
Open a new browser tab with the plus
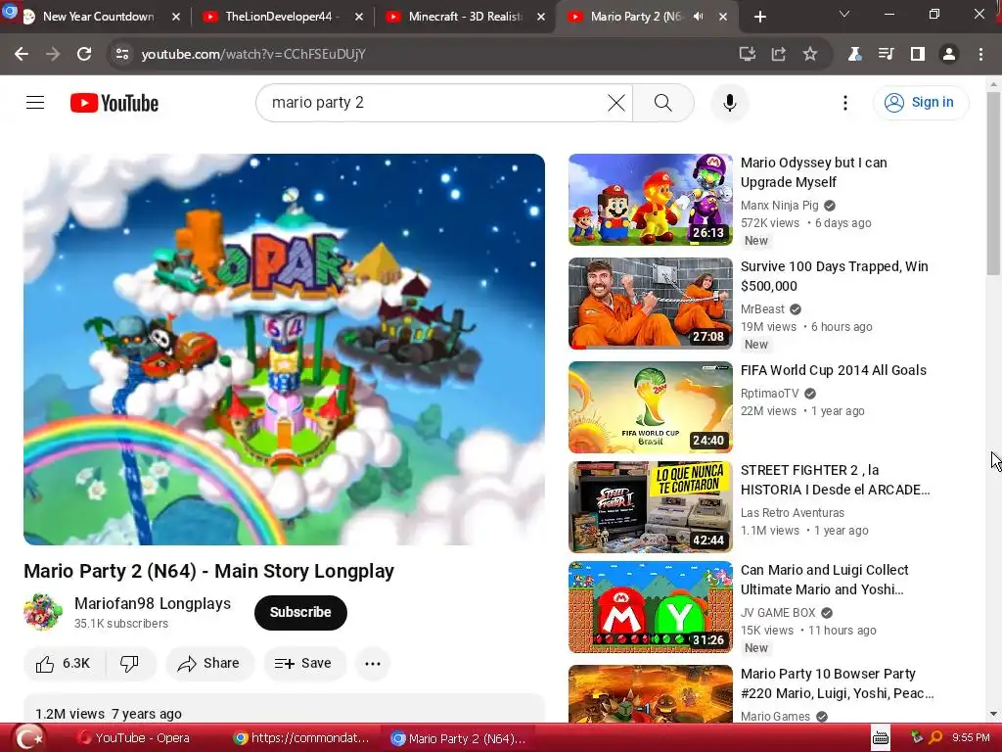pyautogui.click(x=759, y=18)
